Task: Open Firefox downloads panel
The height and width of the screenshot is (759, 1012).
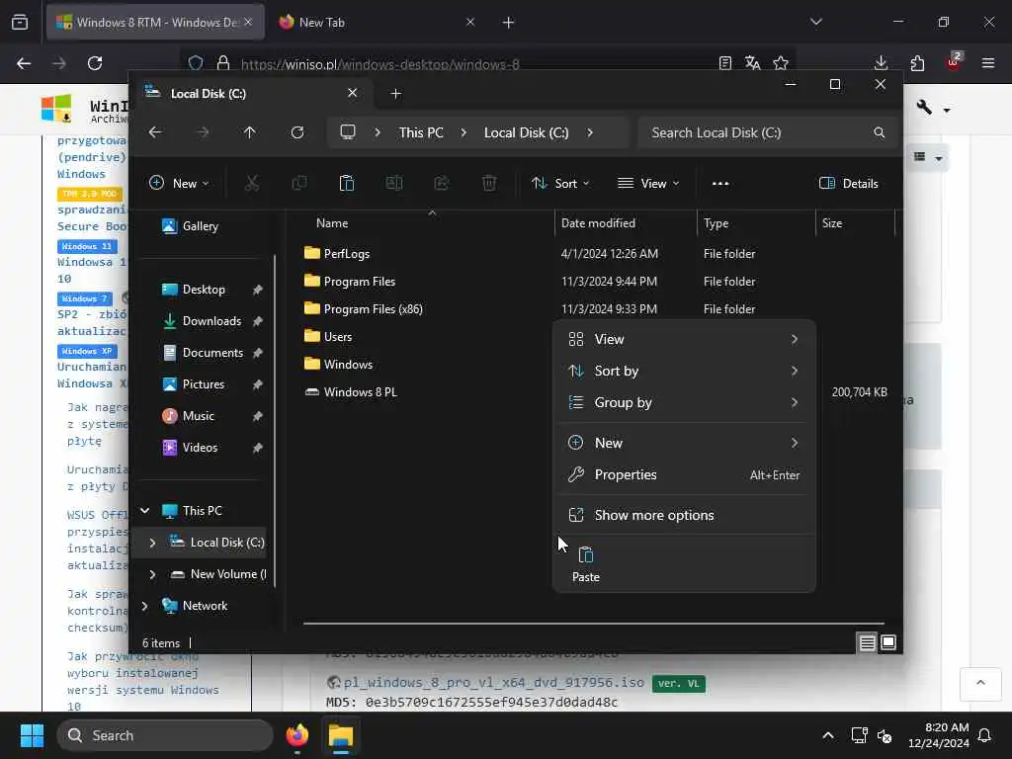Action: coord(881,63)
